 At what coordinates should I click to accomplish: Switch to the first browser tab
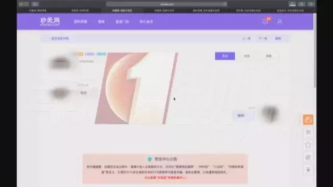[x=38, y=10]
